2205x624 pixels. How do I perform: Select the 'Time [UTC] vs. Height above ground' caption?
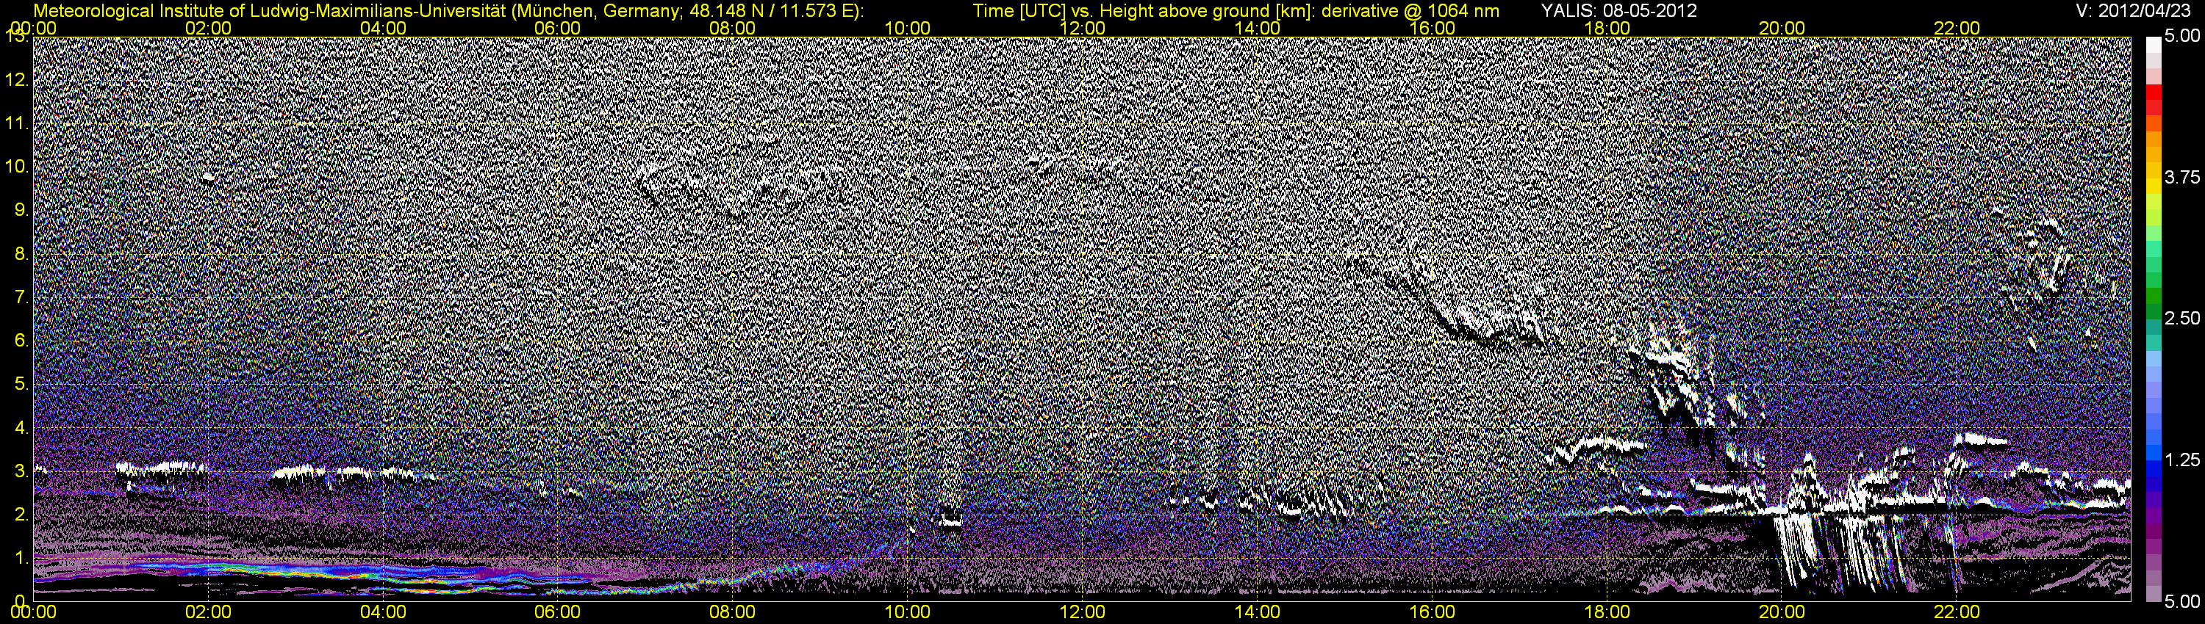coord(1236,10)
